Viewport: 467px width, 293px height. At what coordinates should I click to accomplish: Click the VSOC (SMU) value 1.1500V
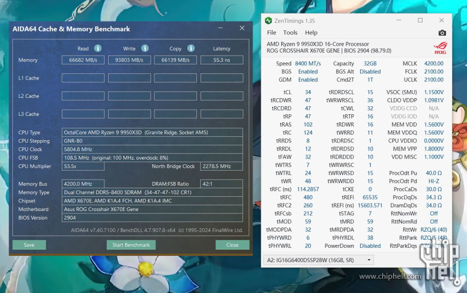coord(434,92)
